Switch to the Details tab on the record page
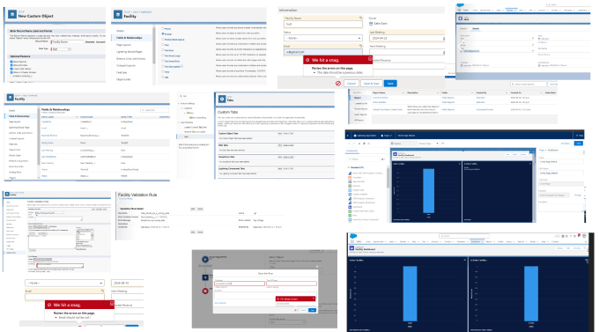Viewport: 599px width, 332px height. pos(476,29)
